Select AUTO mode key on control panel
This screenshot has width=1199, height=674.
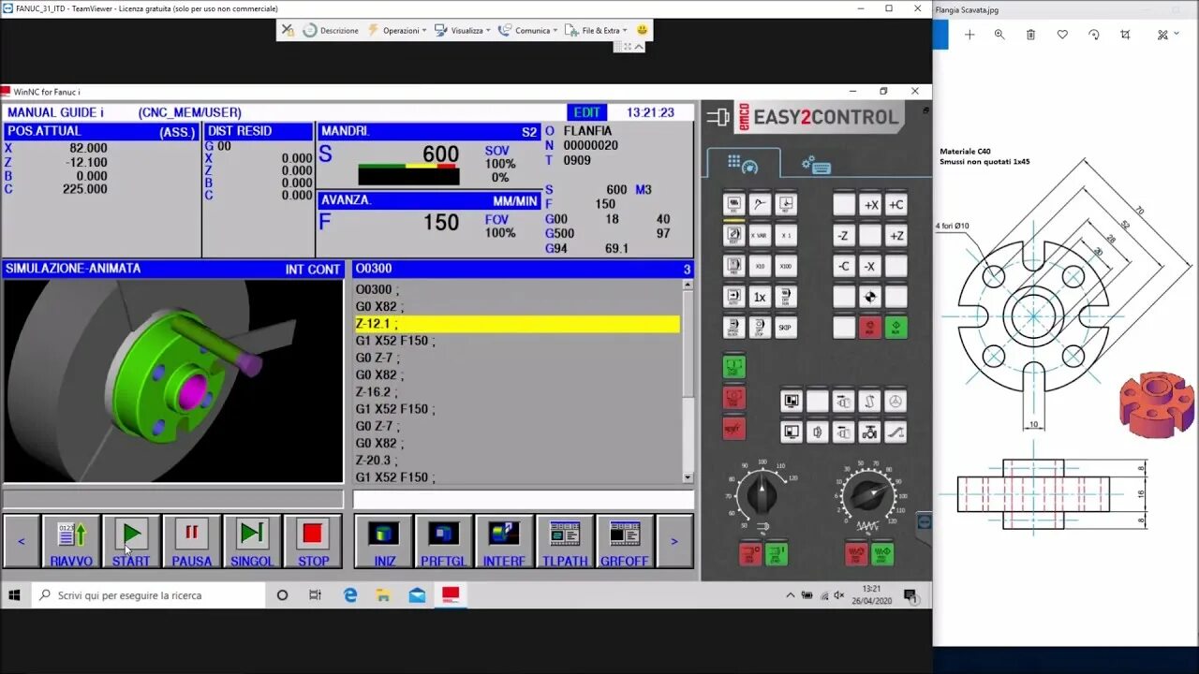coord(734,297)
